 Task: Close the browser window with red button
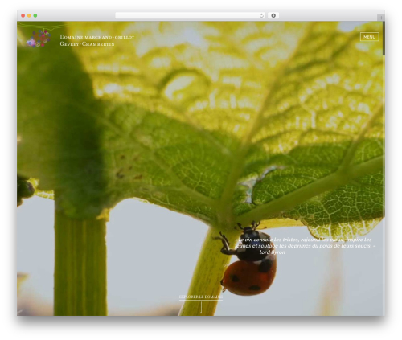coord(23,16)
